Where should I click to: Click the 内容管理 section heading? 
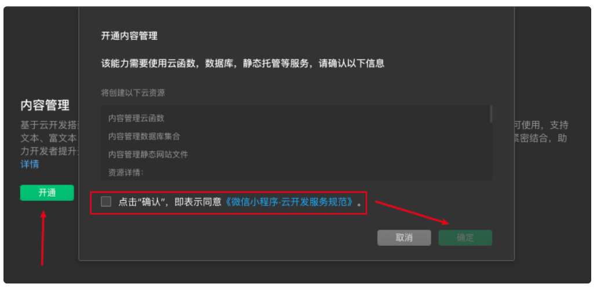click(x=45, y=105)
